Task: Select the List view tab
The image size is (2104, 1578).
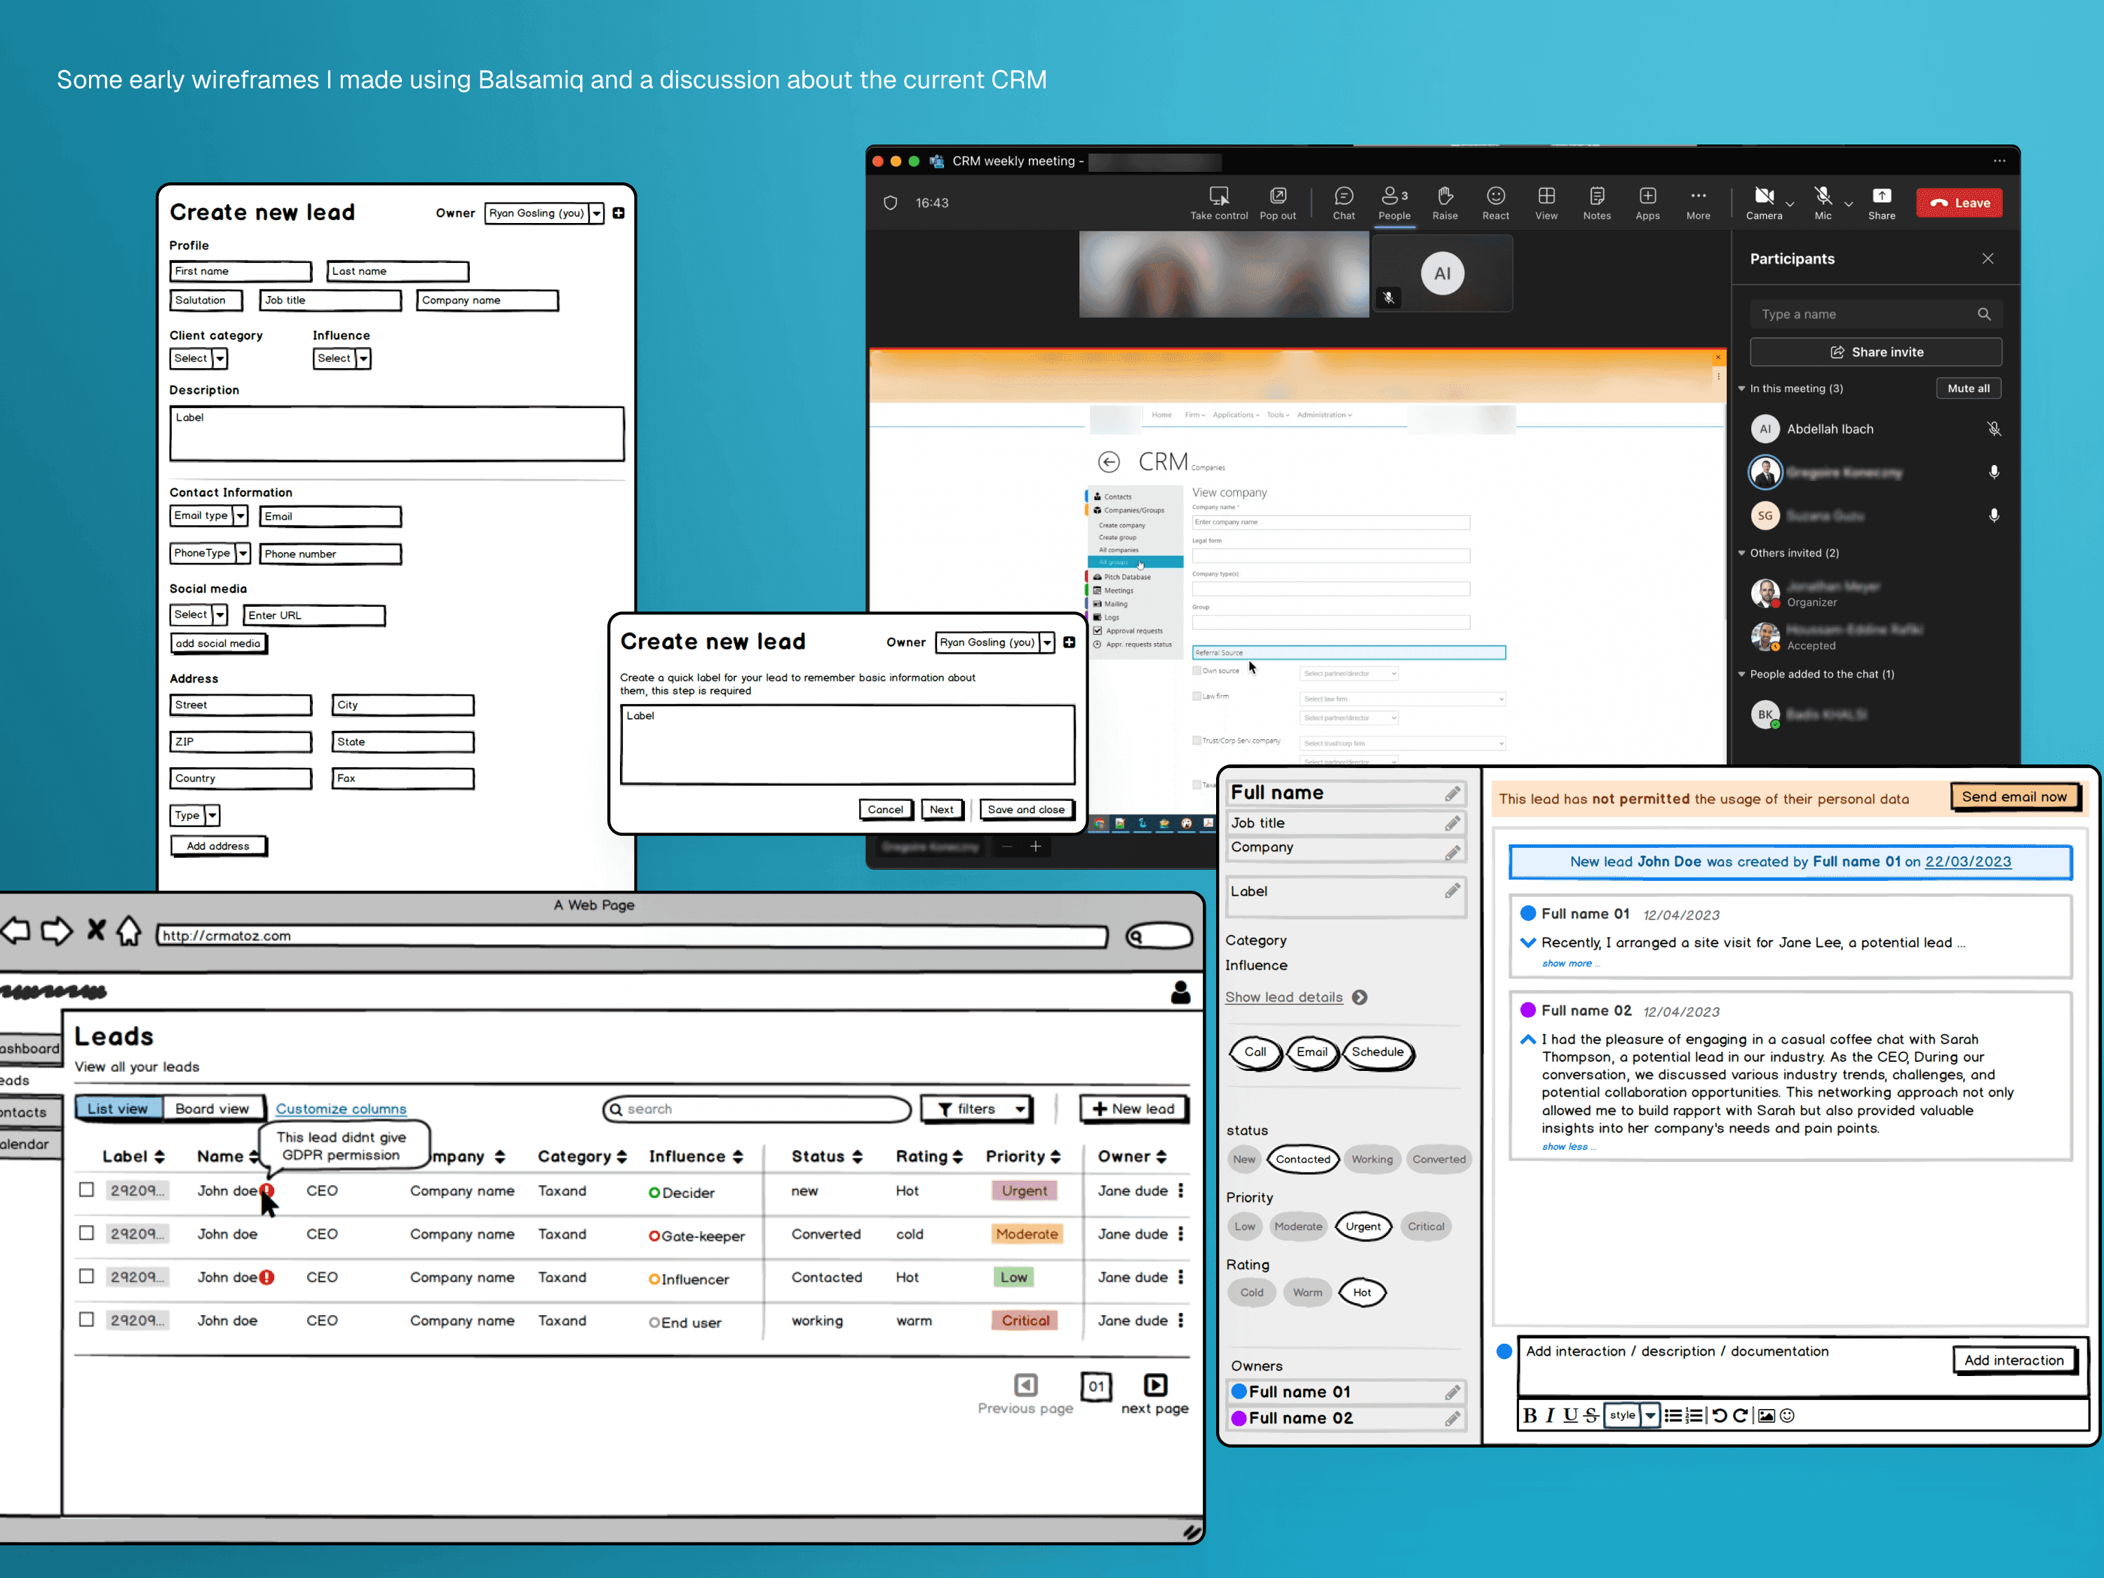Action: [x=118, y=1109]
